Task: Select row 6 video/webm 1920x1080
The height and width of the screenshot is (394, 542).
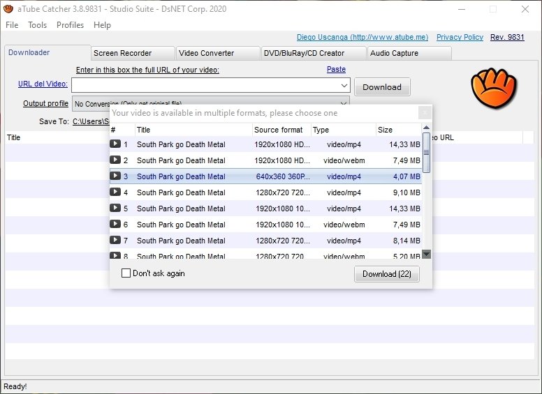Action: [x=265, y=225]
